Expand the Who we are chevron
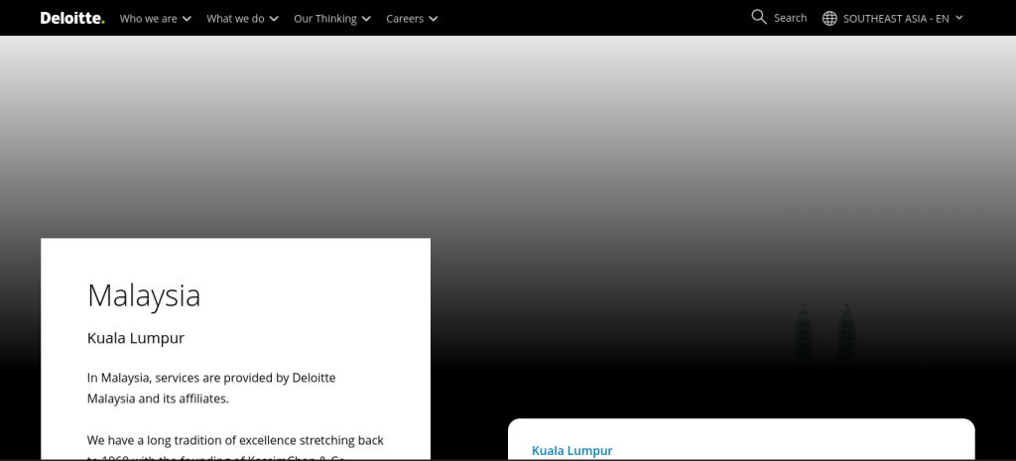 click(x=187, y=19)
